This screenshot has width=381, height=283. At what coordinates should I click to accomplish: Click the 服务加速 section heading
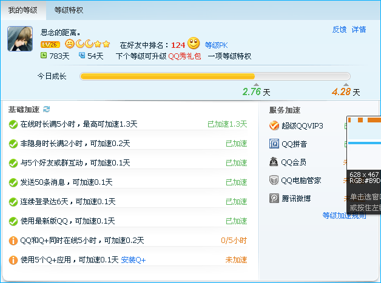point(285,110)
